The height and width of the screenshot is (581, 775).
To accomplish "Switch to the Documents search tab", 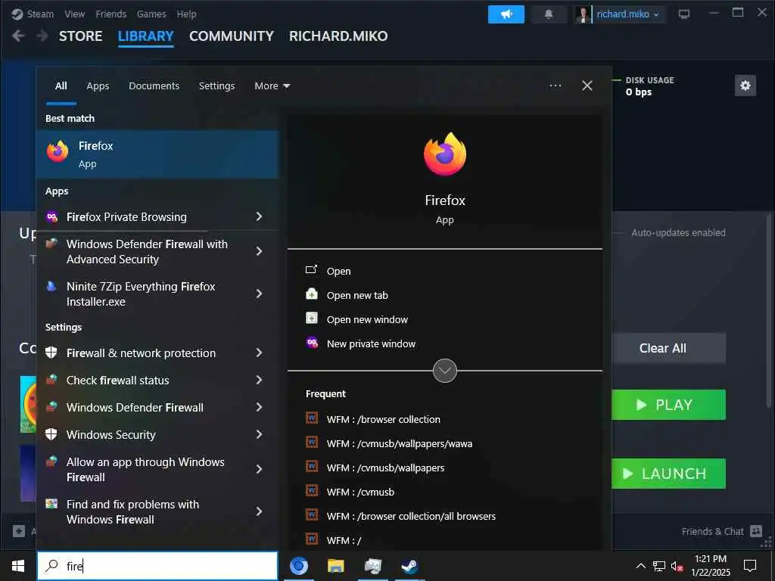I will point(154,86).
